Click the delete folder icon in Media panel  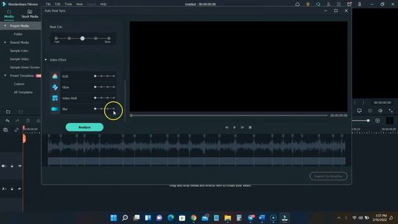21,112
